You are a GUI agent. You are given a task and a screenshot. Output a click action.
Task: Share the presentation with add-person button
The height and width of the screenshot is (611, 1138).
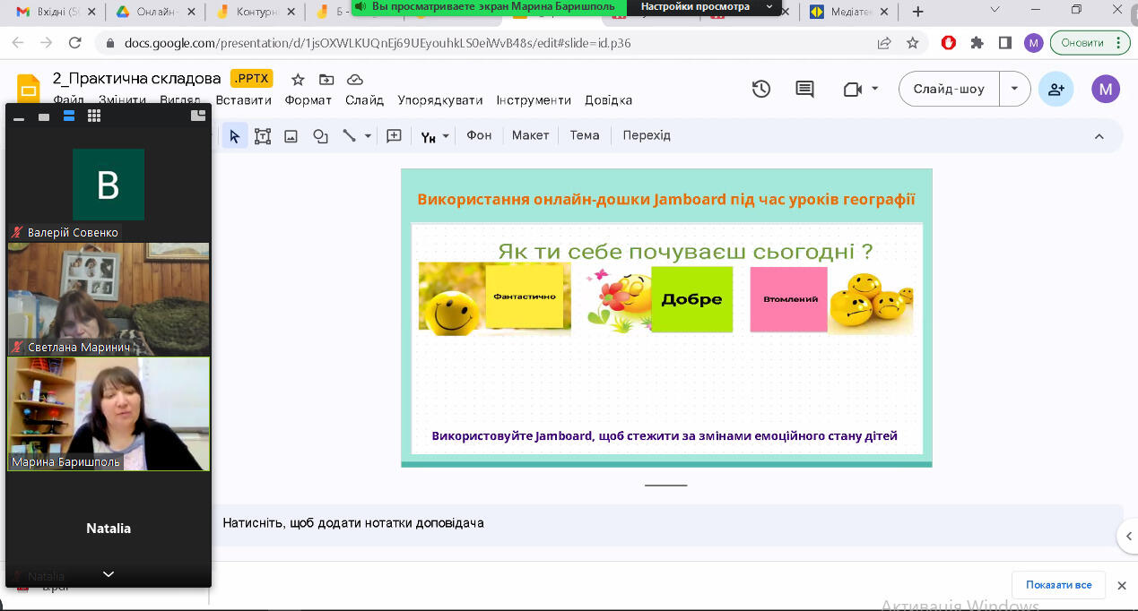[1055, 89]
